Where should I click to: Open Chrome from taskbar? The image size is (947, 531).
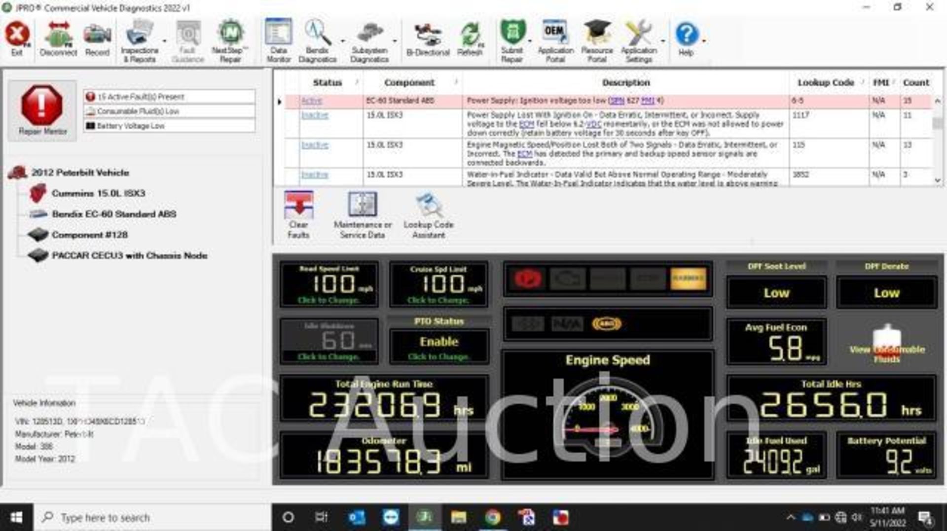[492, 517]
